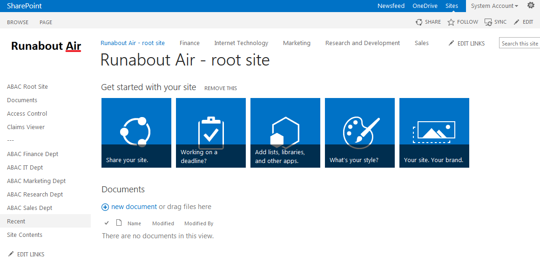Viewport: 540px width, 268px height.
Task: Click the Search this site box
Action: (x=520, y=43)
